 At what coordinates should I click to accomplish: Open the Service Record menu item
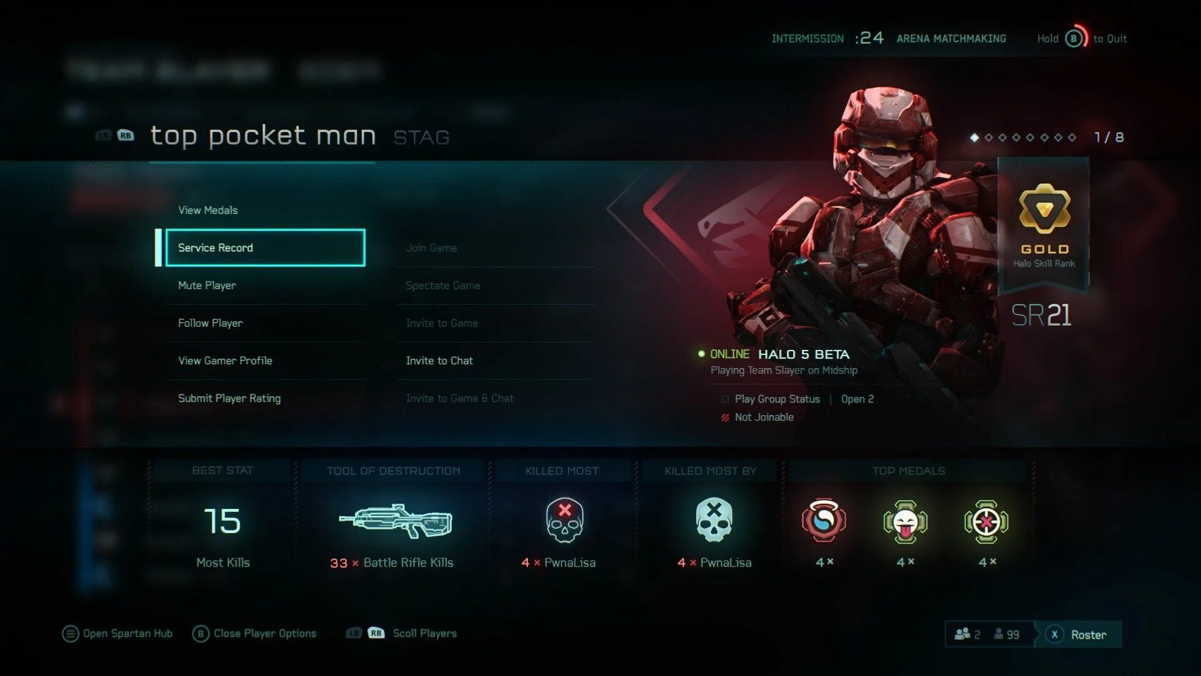pyautogui.click(x=265, y=247)
